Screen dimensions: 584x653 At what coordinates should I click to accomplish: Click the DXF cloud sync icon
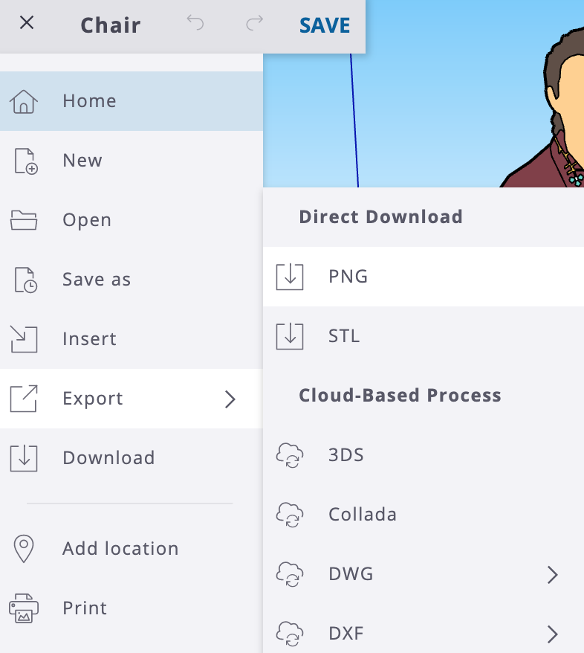pos(290,634)
